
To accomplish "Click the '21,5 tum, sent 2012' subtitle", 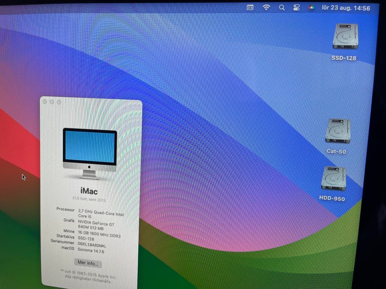I will [x=89, y=199].
